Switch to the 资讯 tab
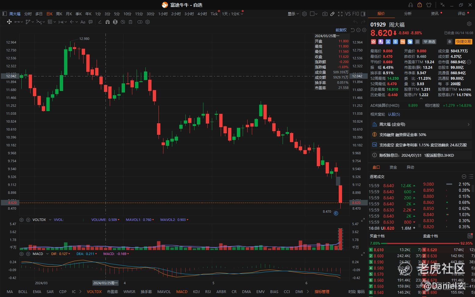475x297 pixels. [435, 13]
